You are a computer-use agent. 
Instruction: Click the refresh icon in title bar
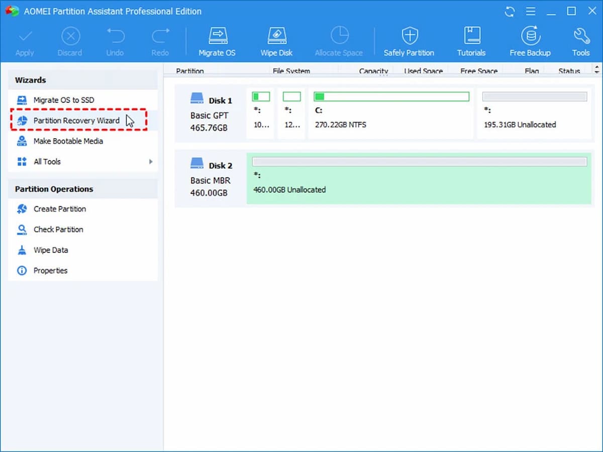tap(509, 11)
